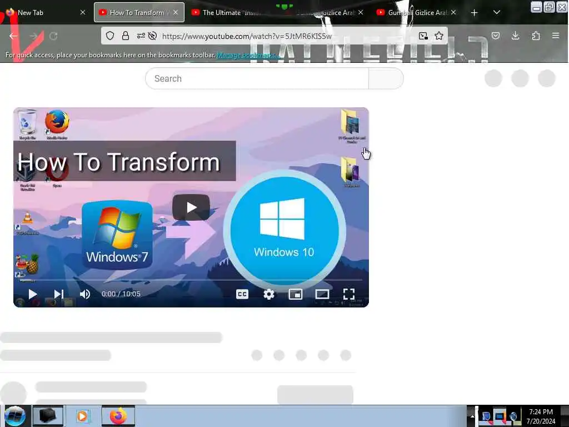The image size is (569, 427).
Task: Switch to the last Gumball Gizlice tab
Action: point(417,12)
